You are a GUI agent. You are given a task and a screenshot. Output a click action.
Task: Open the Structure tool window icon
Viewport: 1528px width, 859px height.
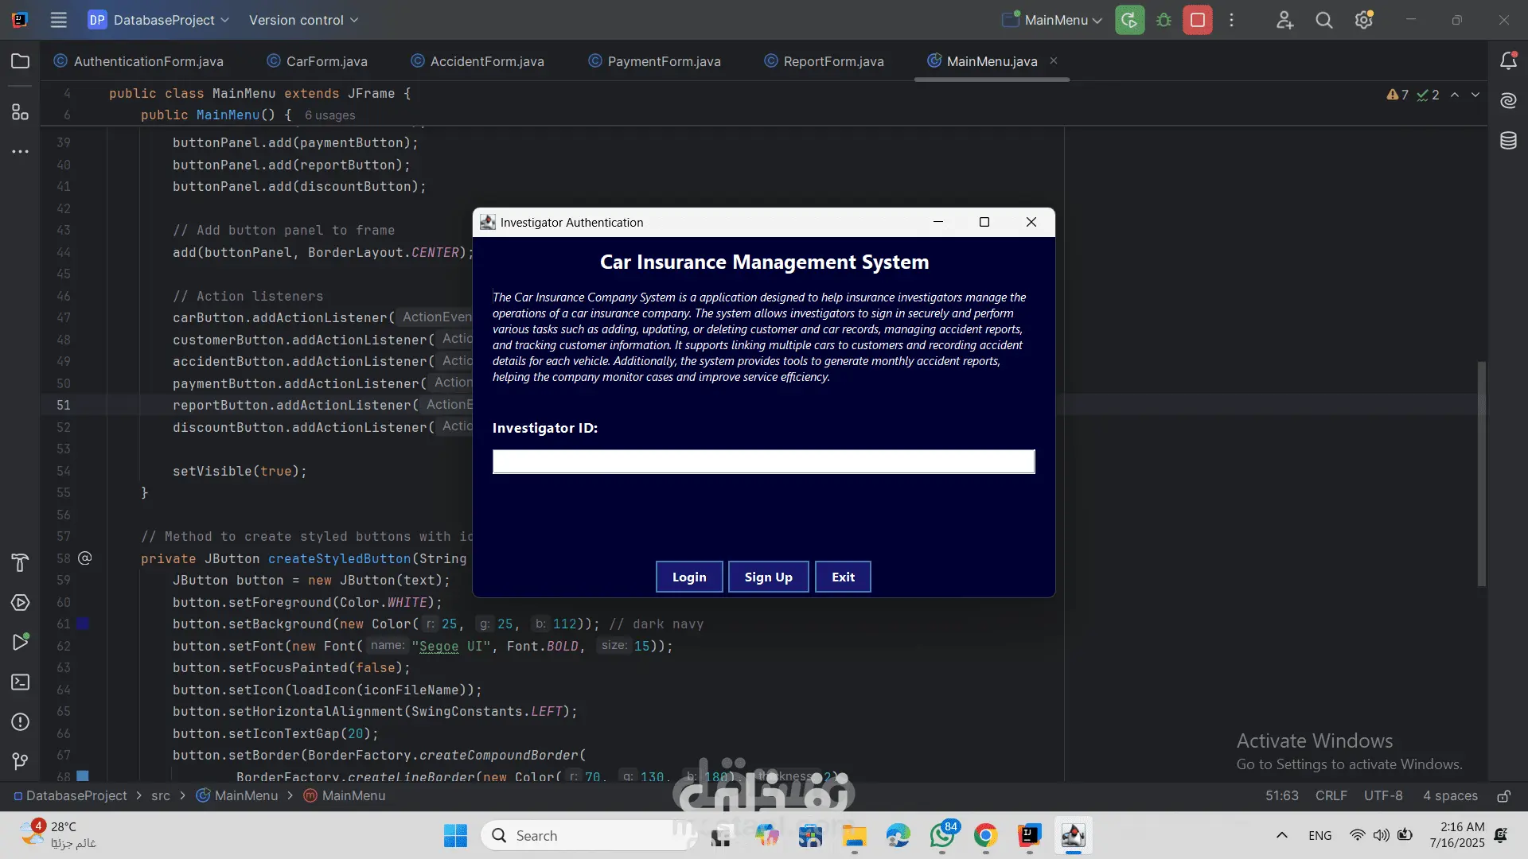[20, 112]
